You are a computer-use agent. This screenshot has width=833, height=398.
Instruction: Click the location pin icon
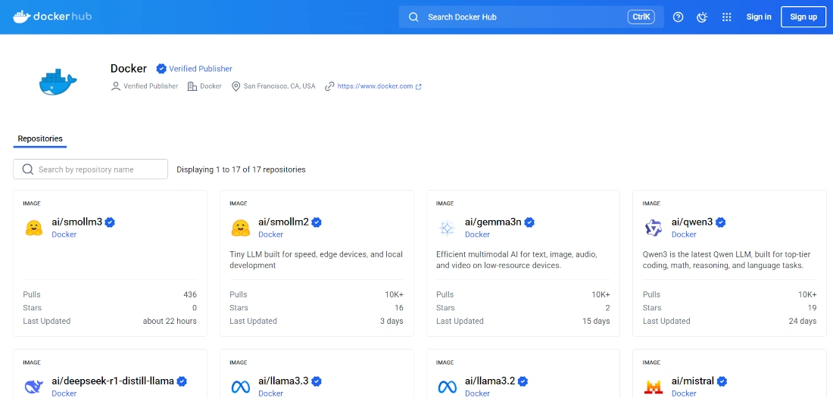tap(236, 86)
